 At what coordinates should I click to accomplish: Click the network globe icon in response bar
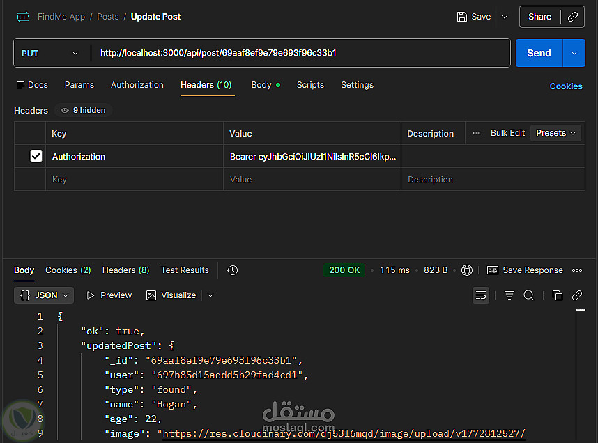click(467, 270)
